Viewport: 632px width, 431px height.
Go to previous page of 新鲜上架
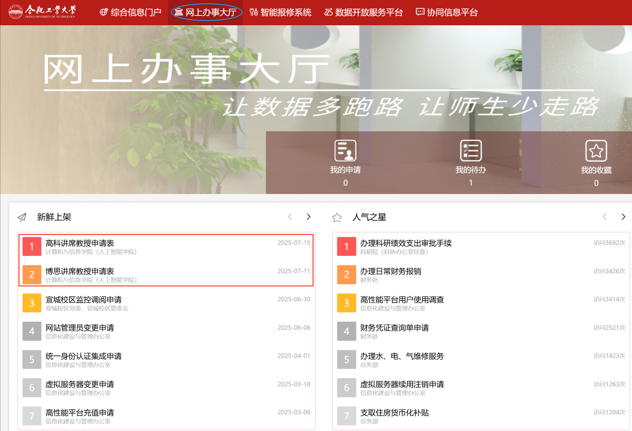coord(290,217)
